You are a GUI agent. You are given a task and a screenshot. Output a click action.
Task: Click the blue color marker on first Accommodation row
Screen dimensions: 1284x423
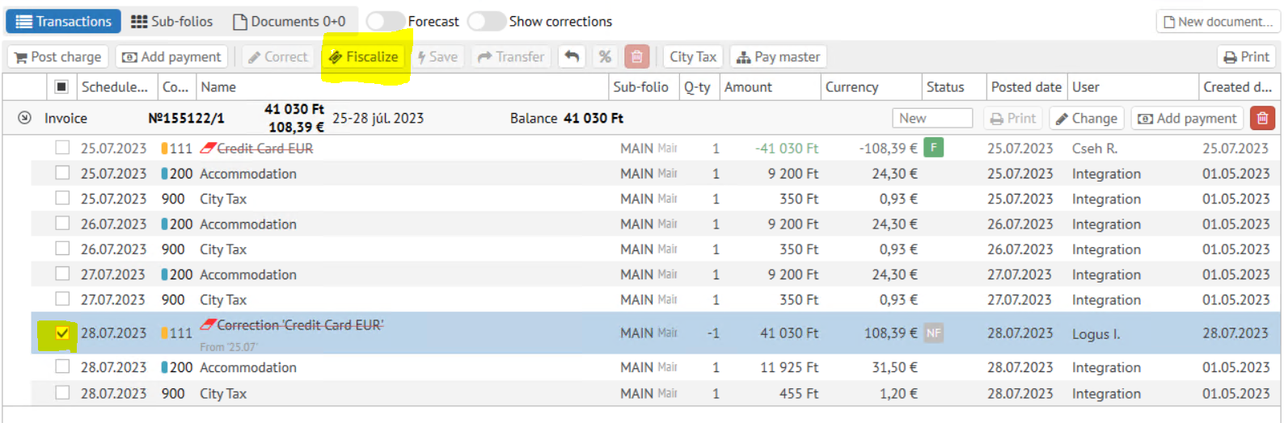point(165,174)
